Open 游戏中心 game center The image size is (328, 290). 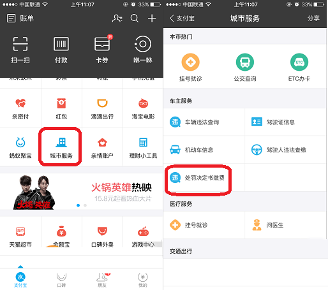point(143,236)
